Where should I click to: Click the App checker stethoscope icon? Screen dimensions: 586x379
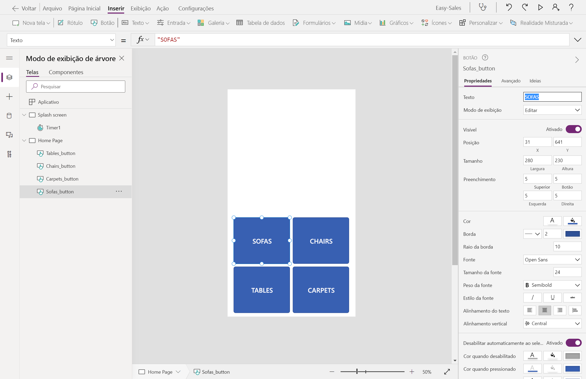(x=483, y=7)
